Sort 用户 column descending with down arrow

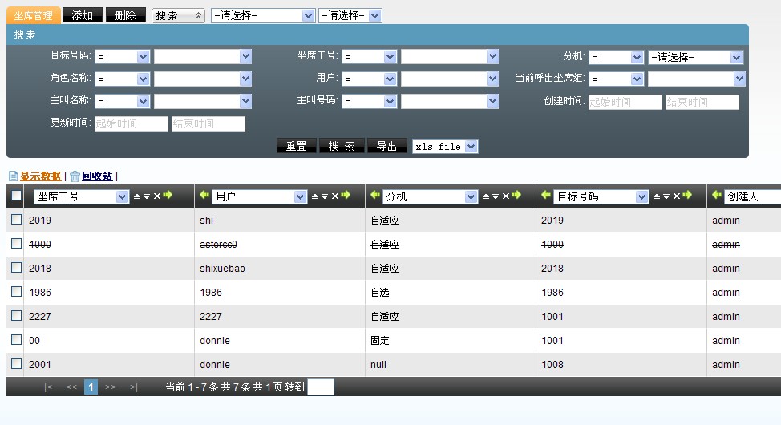pos(324,196)
